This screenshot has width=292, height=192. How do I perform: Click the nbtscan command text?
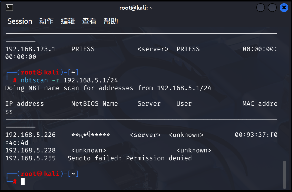point(34,80)
